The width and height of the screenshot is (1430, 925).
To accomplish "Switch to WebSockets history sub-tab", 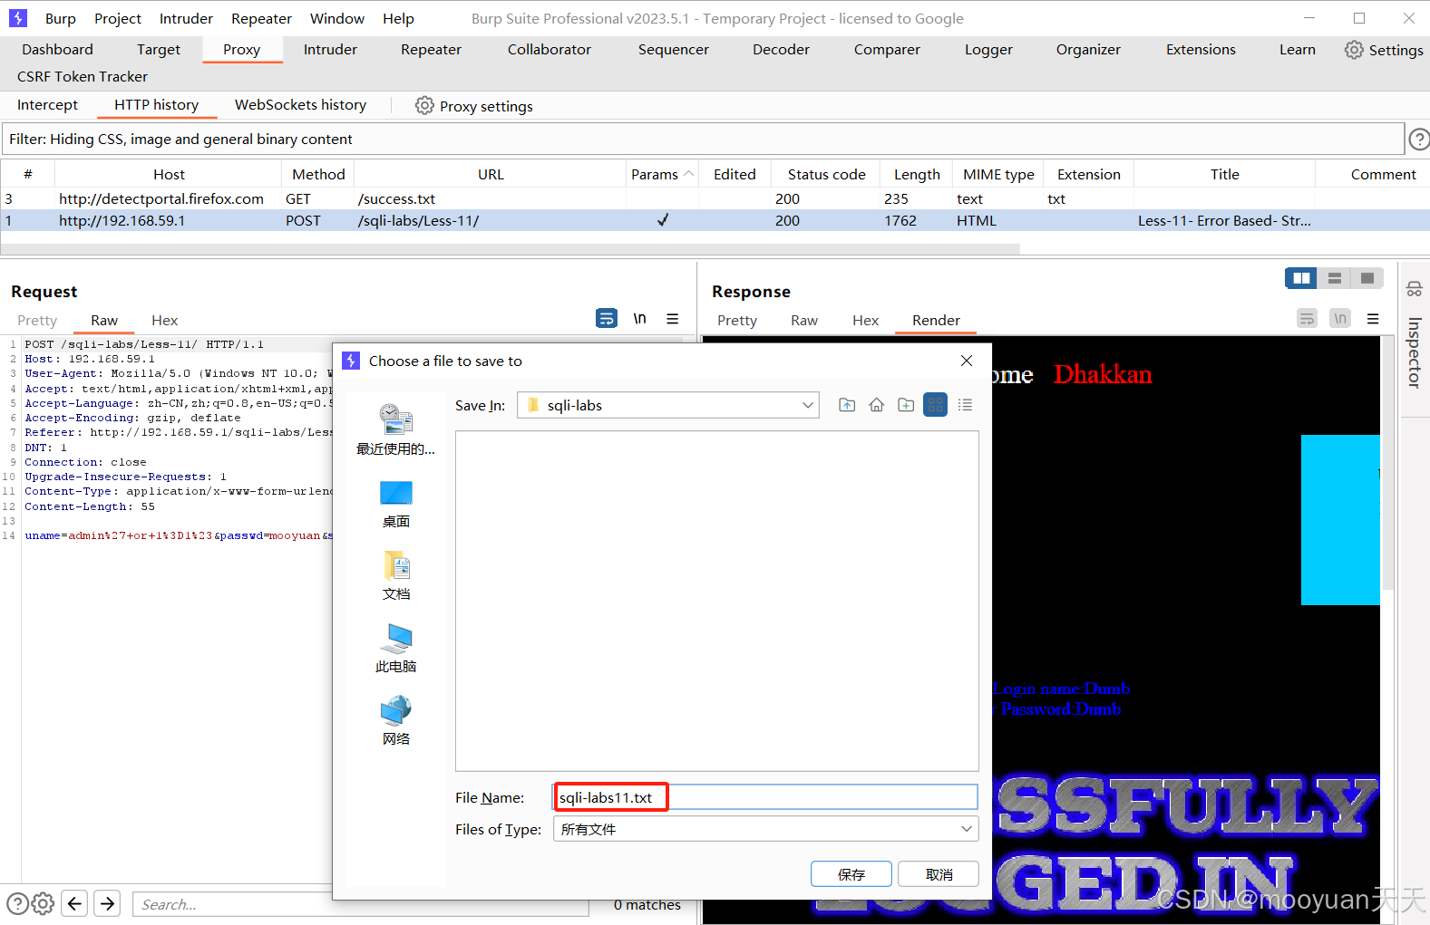I will [x=300, y=105].
